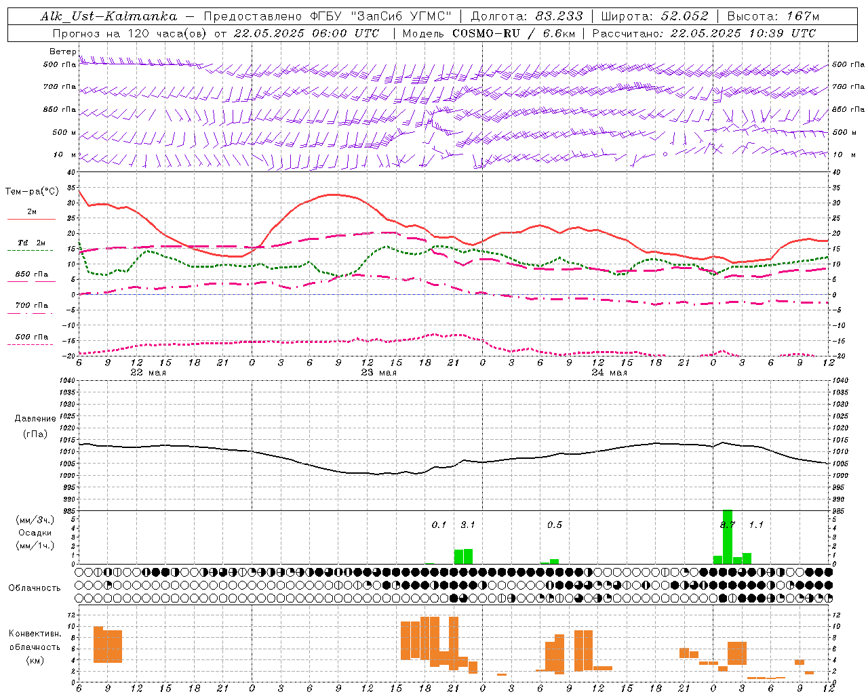
Task: Click the Тем-ра(°C) axis label
Action: pyautogui.click(x=32, y=192)
